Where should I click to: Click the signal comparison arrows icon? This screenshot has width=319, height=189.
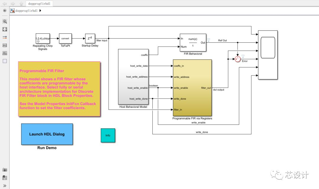pos(5,37)
